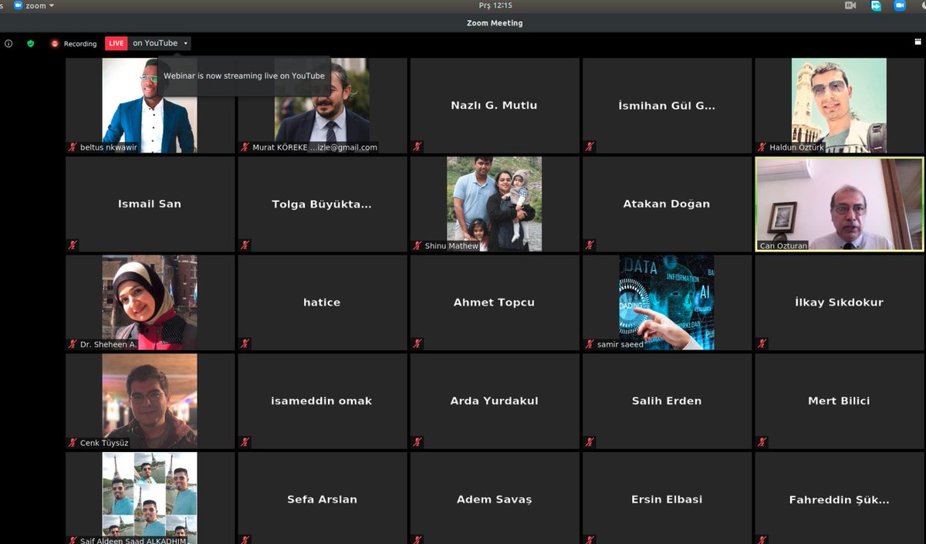Click the name 'Ersin Elbasi'
Image resolution: width=926 pixels, height=544 pixels.
[667, 499]
